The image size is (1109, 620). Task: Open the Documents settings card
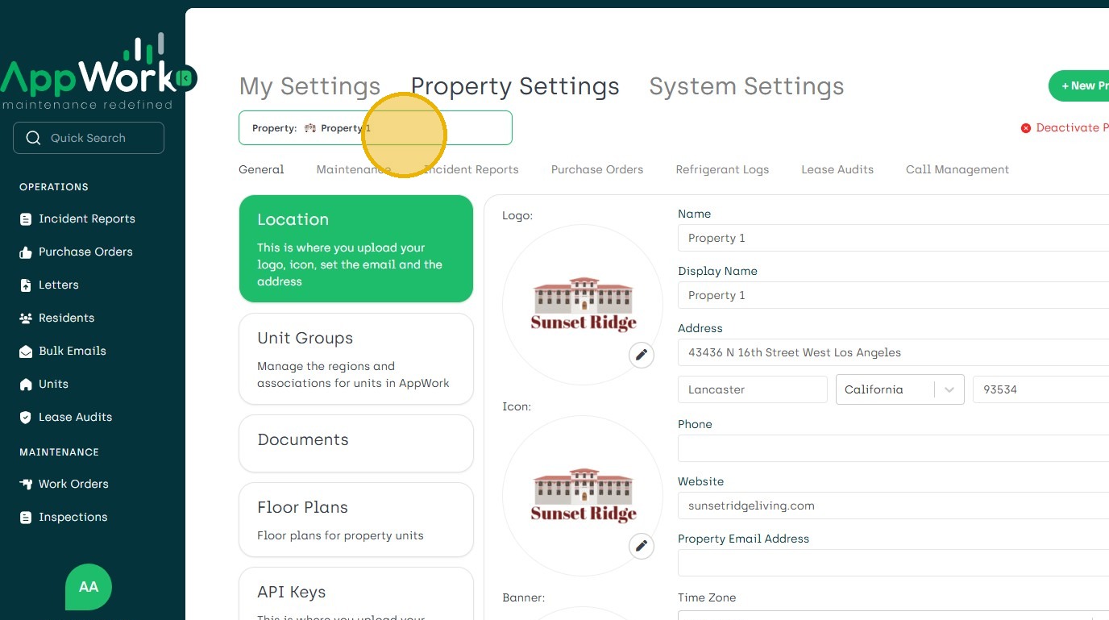pos(356,443)
